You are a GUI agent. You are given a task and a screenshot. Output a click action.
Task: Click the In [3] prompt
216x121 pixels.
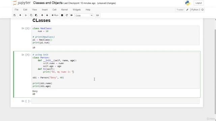26,54
